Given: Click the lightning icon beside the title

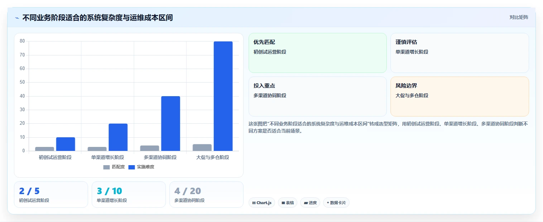Looking at the screenshot, I should (x=17, y=18).
